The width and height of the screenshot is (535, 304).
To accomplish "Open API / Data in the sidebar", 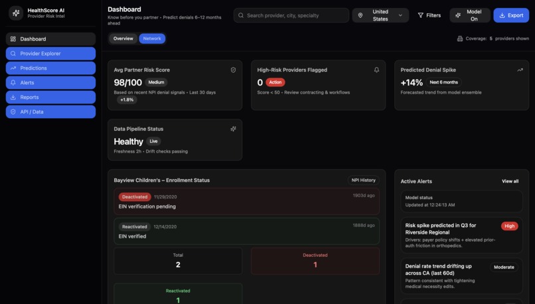I will 50,112.
